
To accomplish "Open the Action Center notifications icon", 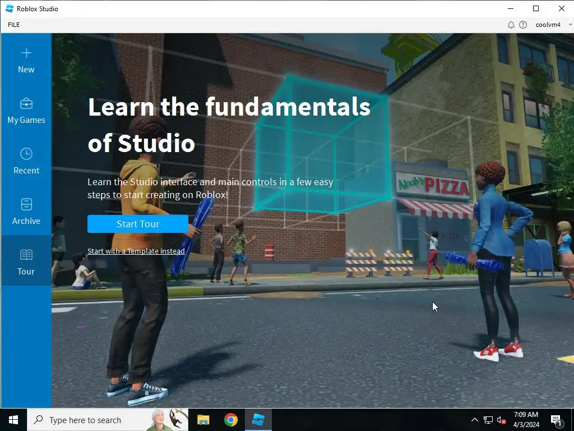I will pos(557,420).
